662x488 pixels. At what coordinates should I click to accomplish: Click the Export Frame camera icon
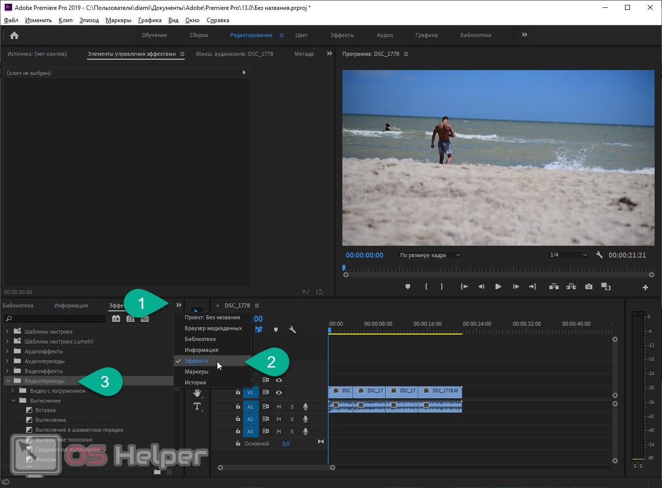pyautogui.click(x=588, y=287)
